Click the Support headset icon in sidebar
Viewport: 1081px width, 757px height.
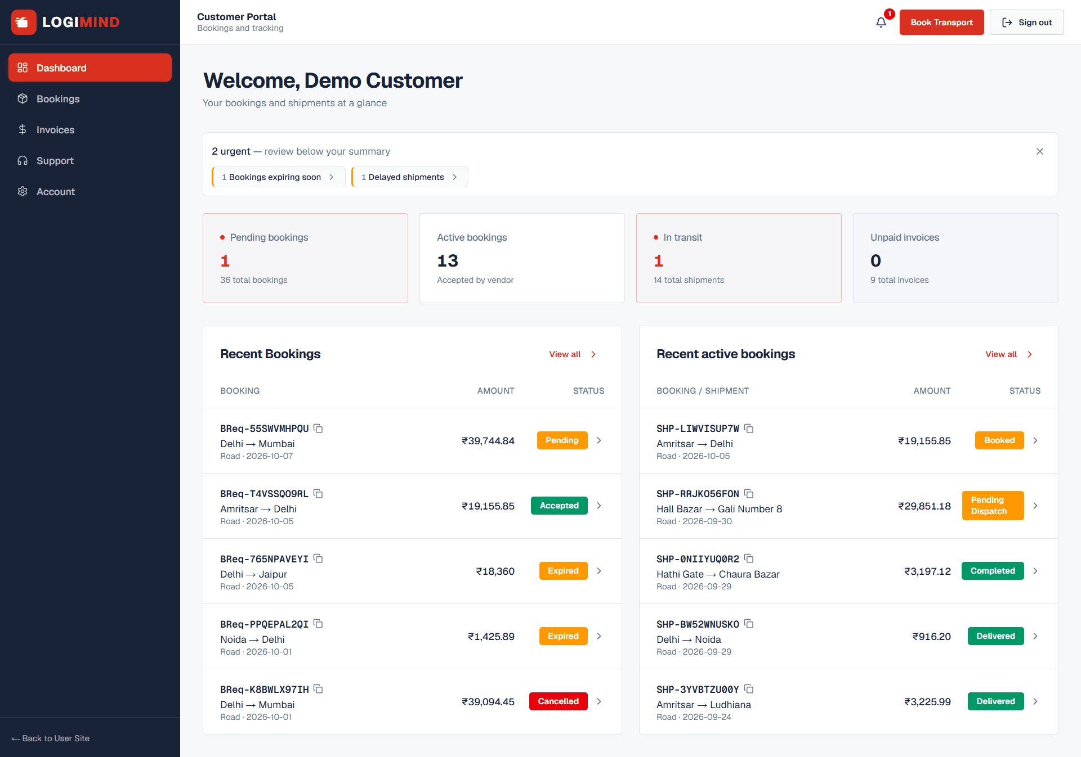23,160
